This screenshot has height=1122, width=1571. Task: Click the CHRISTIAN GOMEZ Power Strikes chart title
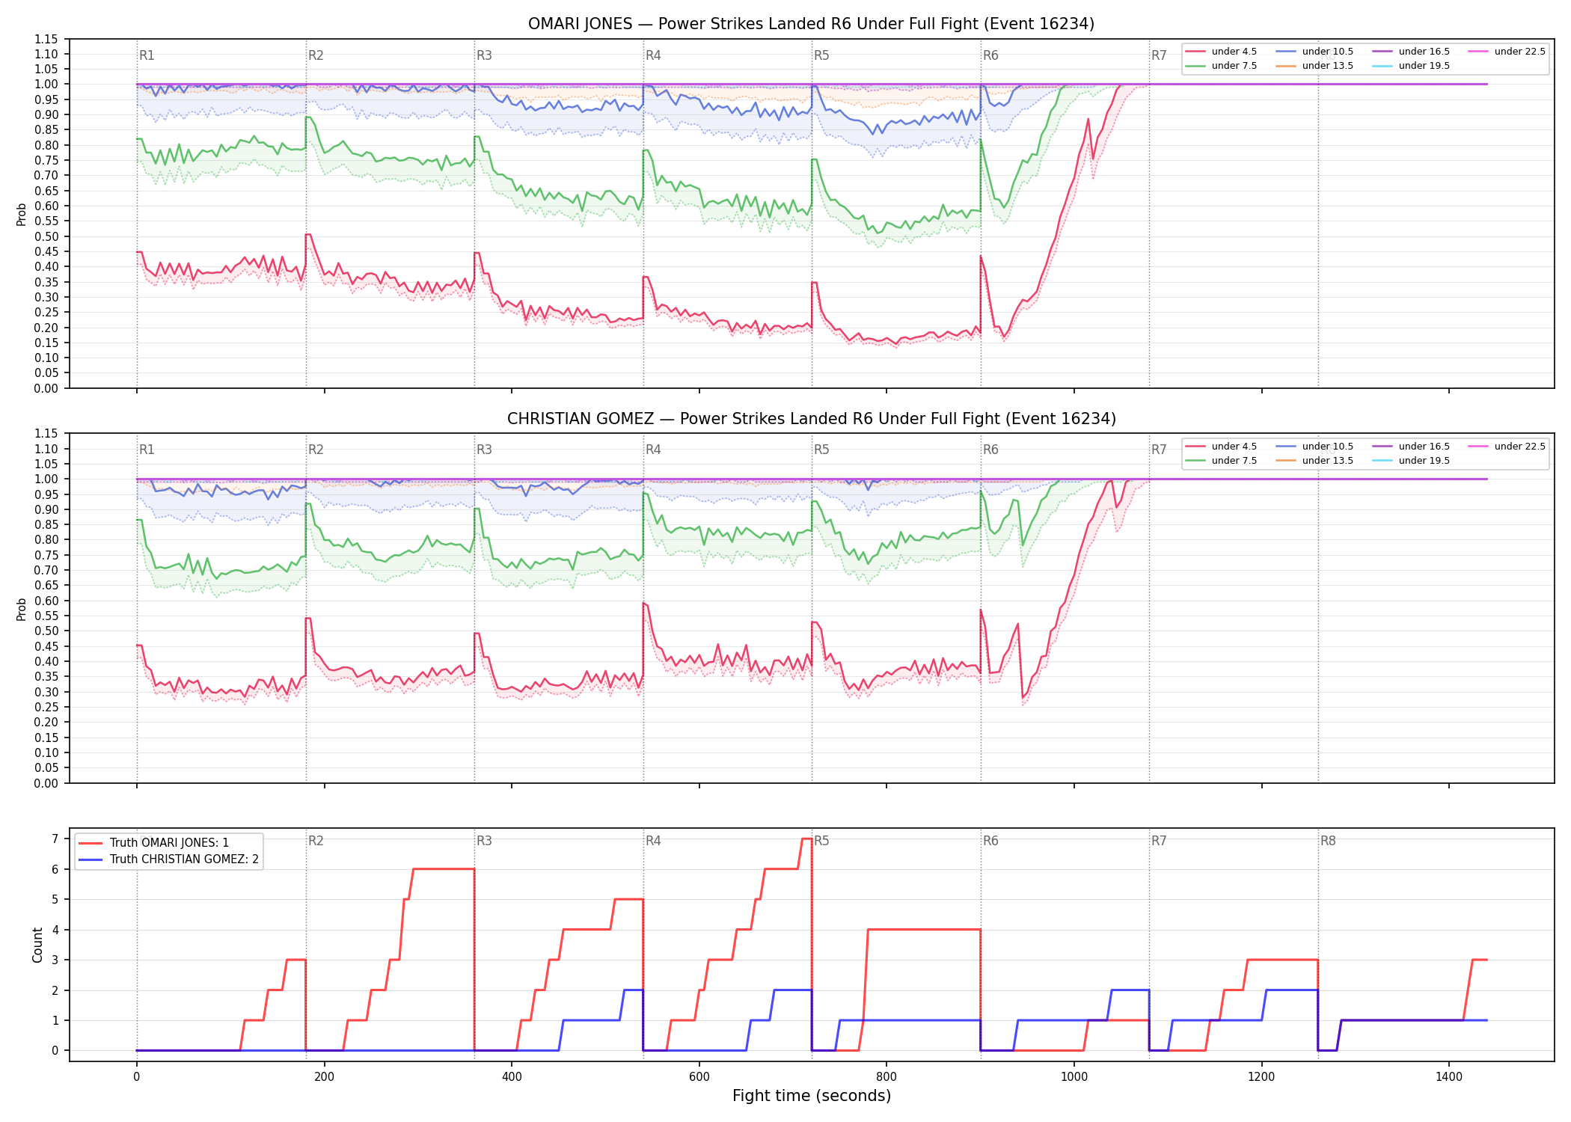click(811, 419)
